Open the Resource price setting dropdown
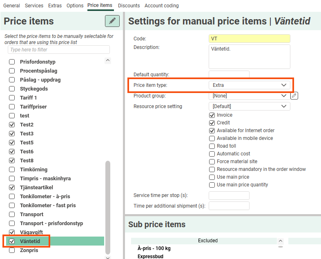Screen dimensions: 321x259 click(249, 106)
